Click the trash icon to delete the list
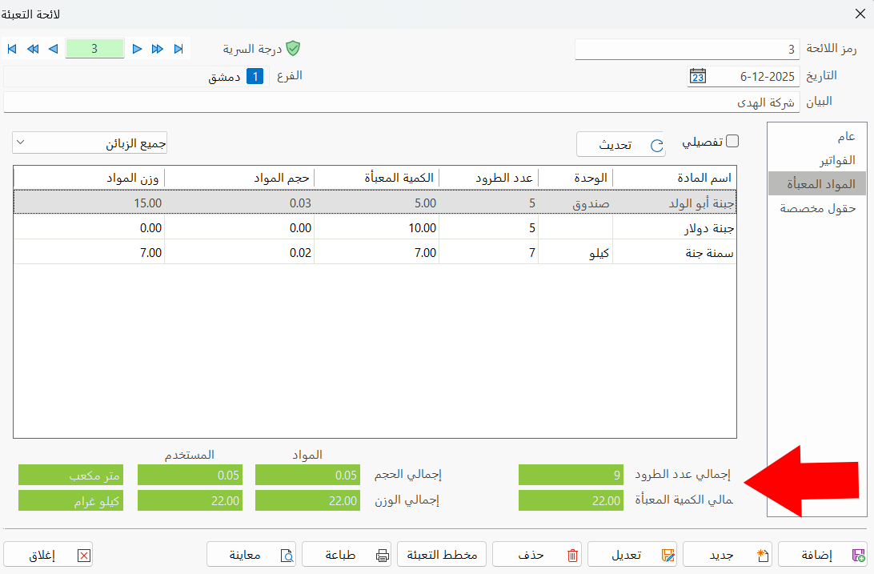The image size is (874, 574). pos(574,553)
